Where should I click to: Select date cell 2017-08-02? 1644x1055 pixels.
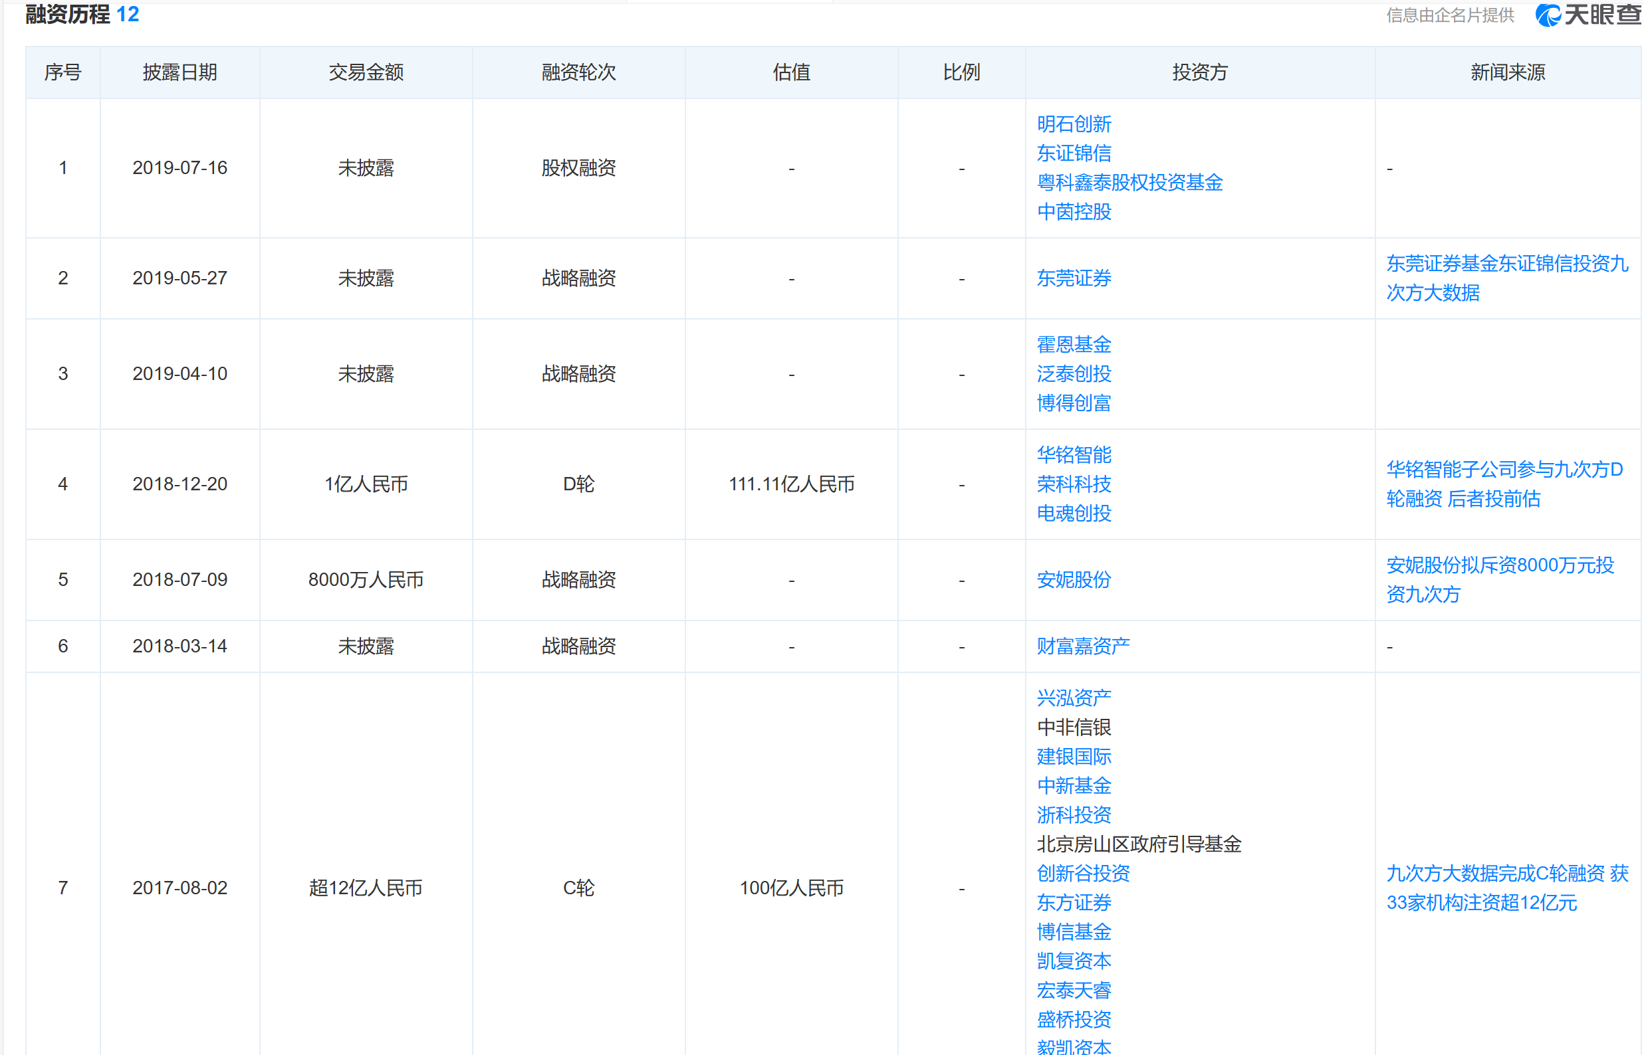click(x=179, y=888)
